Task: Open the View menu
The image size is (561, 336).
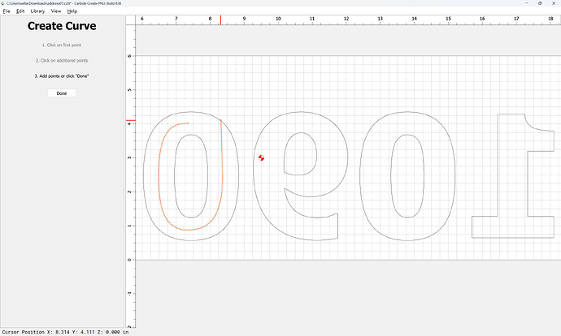Action: click(x=56, y=11)
